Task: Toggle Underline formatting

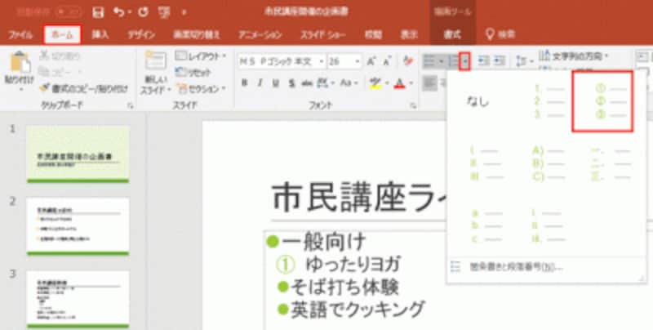Action: 275,83
